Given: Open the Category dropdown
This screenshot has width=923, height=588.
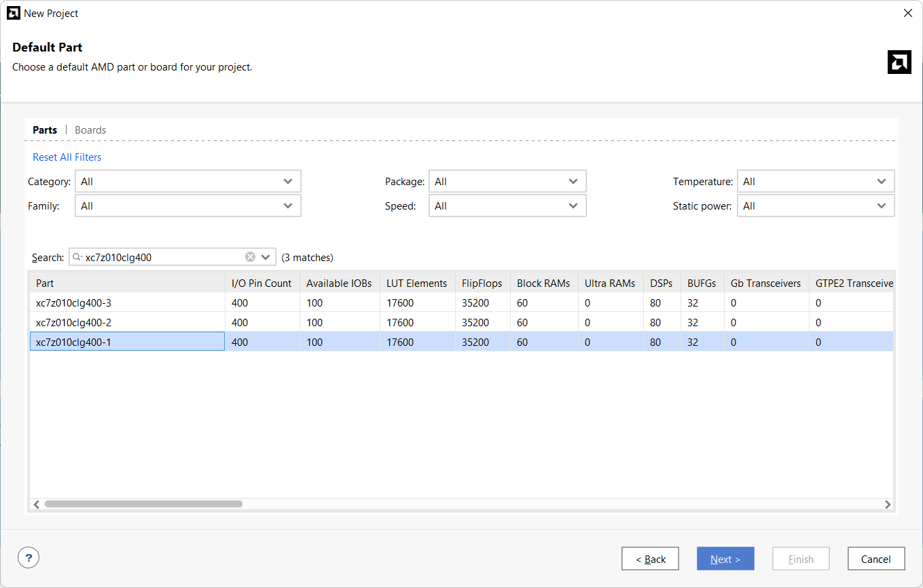Looking at the screenshot, I should (187, 182).
